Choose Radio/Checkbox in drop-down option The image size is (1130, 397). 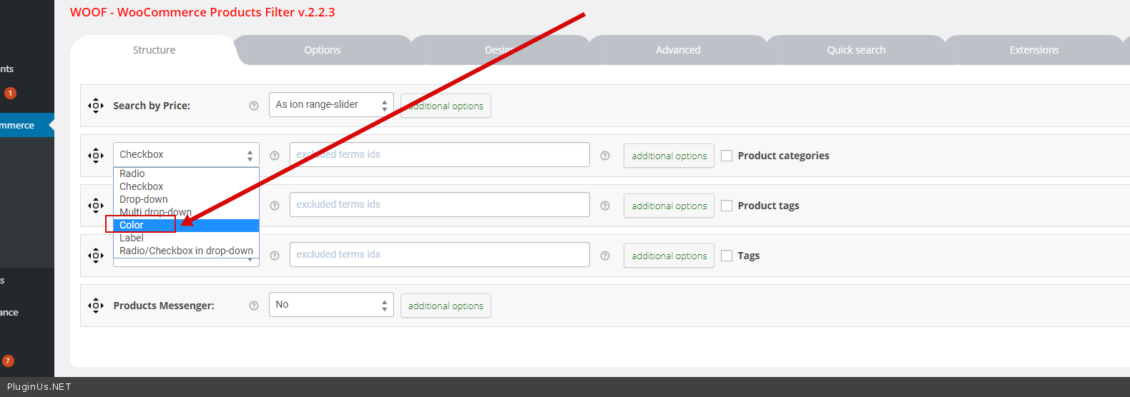pos(186,251)
